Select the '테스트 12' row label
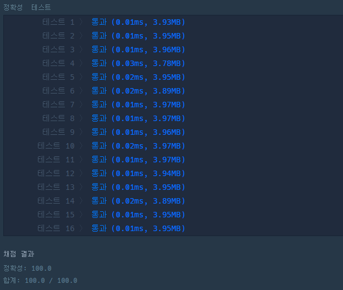 (x=56, y=173)
